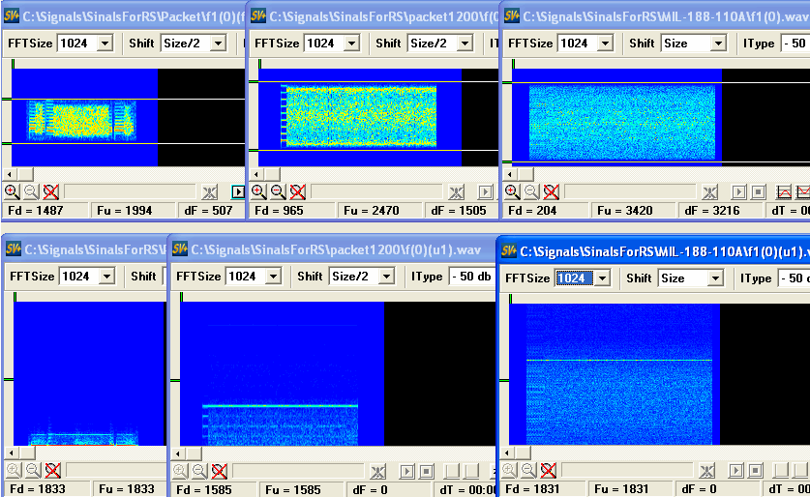Click zoom out icon in packet1200 f(0) window
Viewport: 810px width, 497px height.
pyautogui.click(x=278, y=191)
